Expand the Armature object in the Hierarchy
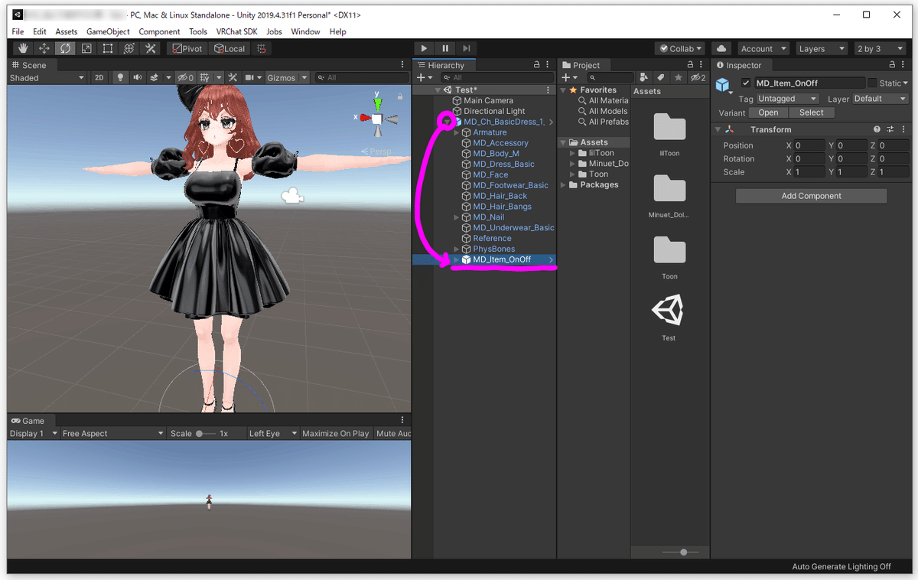The height and width of the screenshot is (580, 918). pos(457,132)
